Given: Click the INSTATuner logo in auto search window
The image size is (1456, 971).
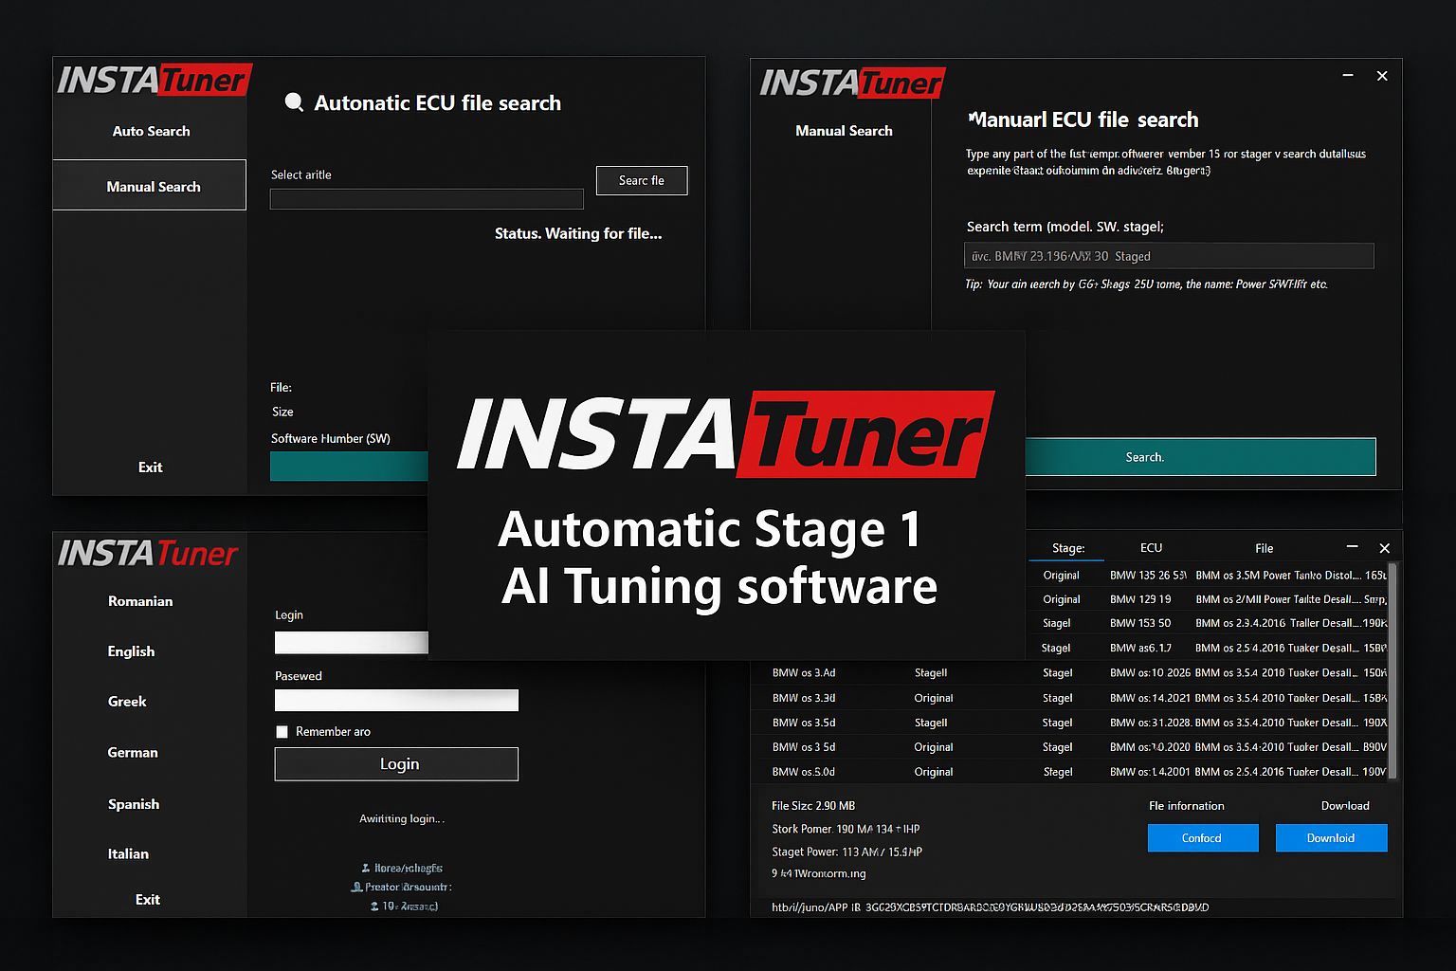Looking at the screenshot, I should point(155,80).
